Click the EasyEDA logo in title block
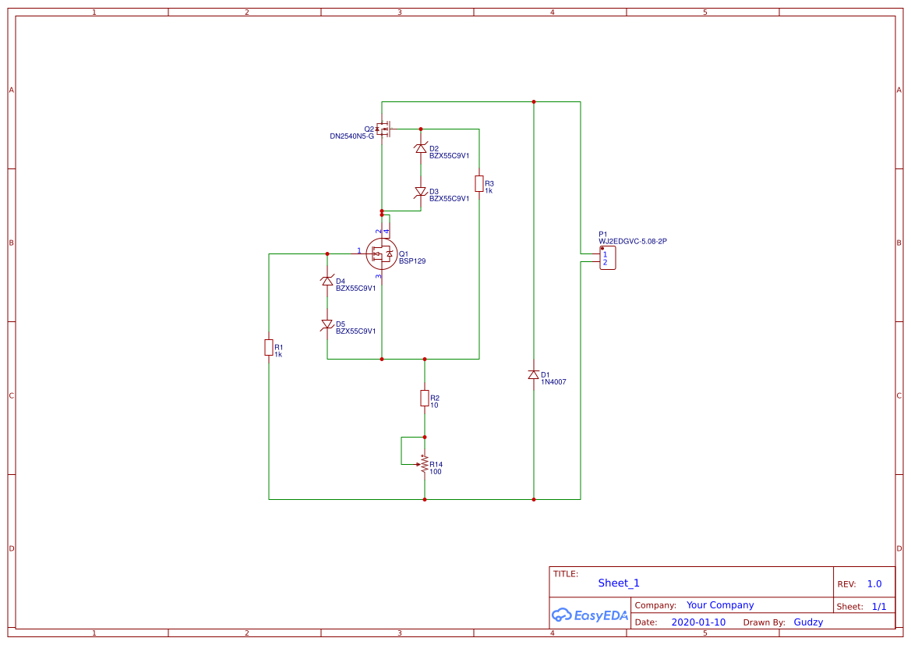Image resolution: width=911 pixels, height=645 pixels. [x=590, y=615]
